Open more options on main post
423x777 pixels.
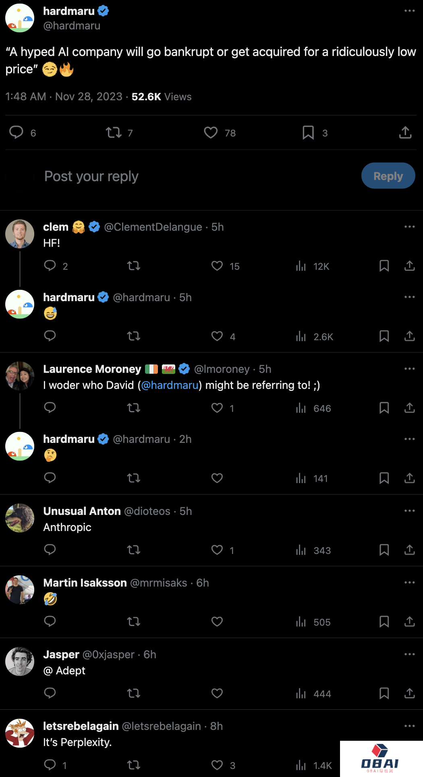[409, 11]
